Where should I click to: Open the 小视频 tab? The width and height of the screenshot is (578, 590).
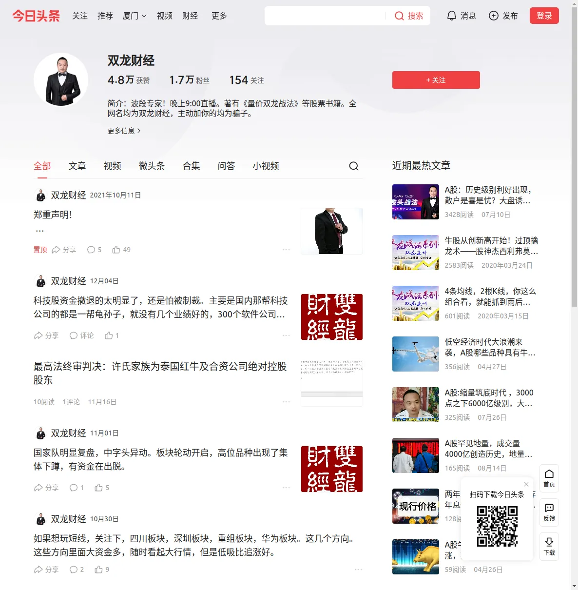click(266, 166)
